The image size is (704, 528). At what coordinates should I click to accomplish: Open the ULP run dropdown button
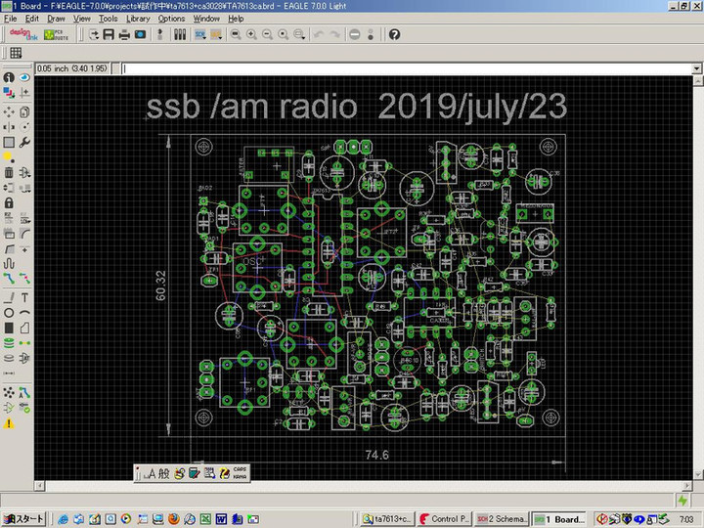[x=215, y=35]
